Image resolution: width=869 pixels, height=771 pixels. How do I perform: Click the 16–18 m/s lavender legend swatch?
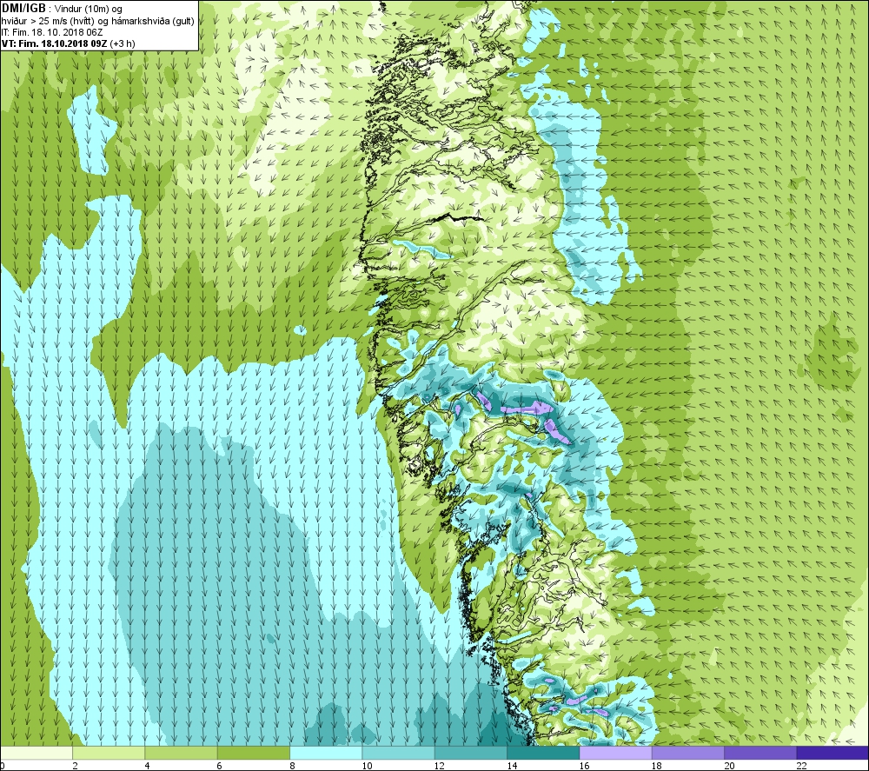(615, 753)
